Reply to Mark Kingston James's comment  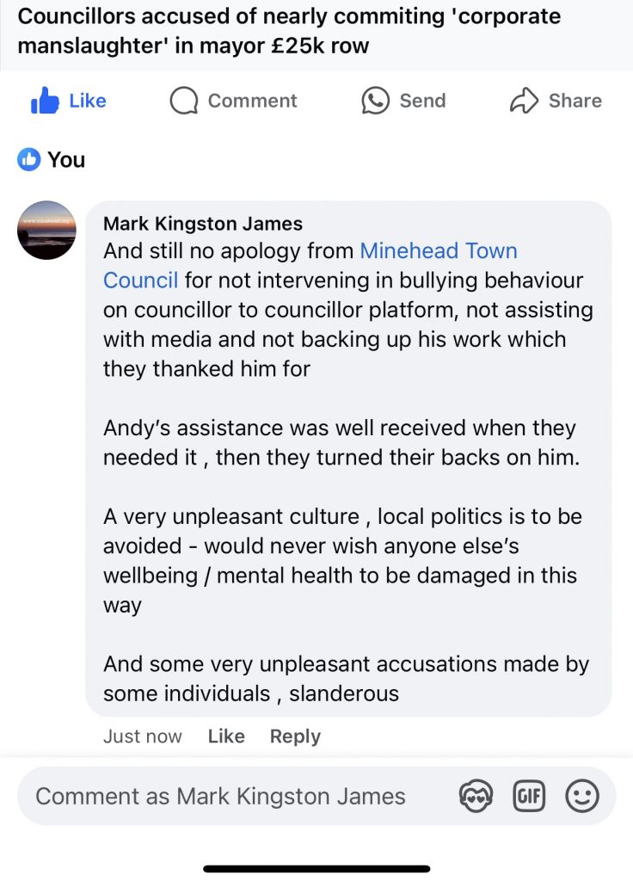coord(295,736)
